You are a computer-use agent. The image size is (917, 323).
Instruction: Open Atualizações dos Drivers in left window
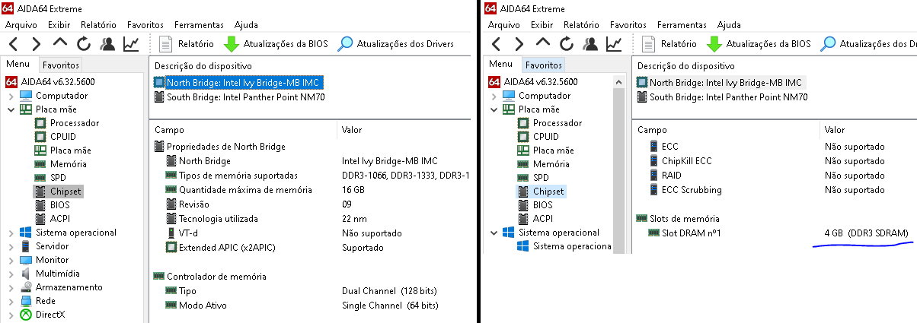tap(396, 44)
